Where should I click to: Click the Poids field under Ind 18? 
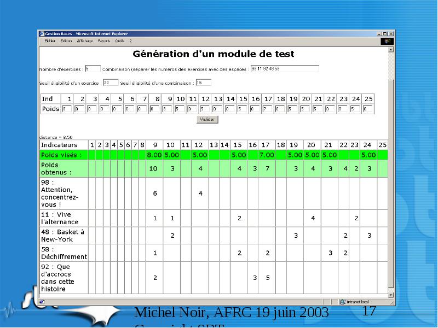click(280, 109)
